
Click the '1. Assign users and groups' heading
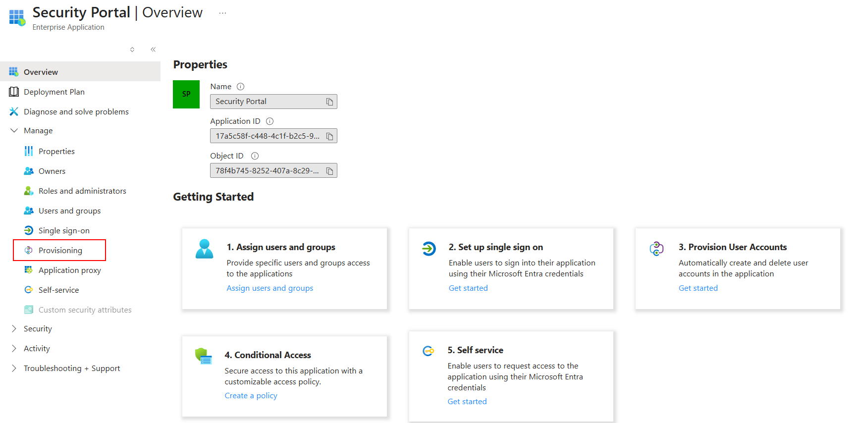point(281,247)
